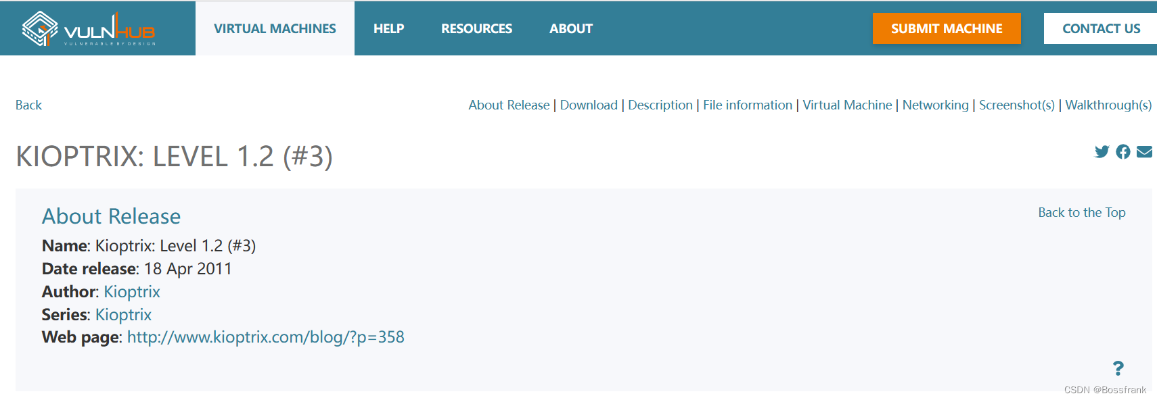
Task: Open the Author Kioptrix link
Action: [132, 292]
